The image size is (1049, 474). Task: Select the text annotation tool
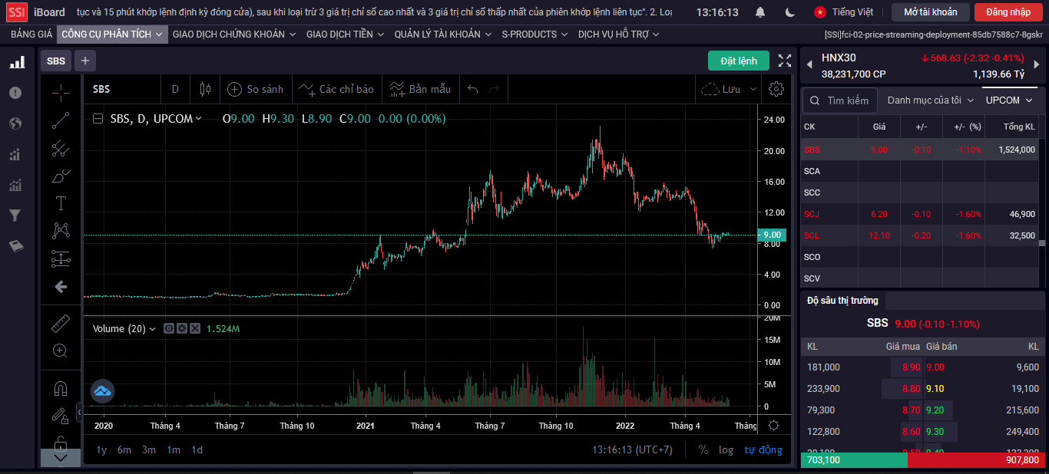coord(61,203)
